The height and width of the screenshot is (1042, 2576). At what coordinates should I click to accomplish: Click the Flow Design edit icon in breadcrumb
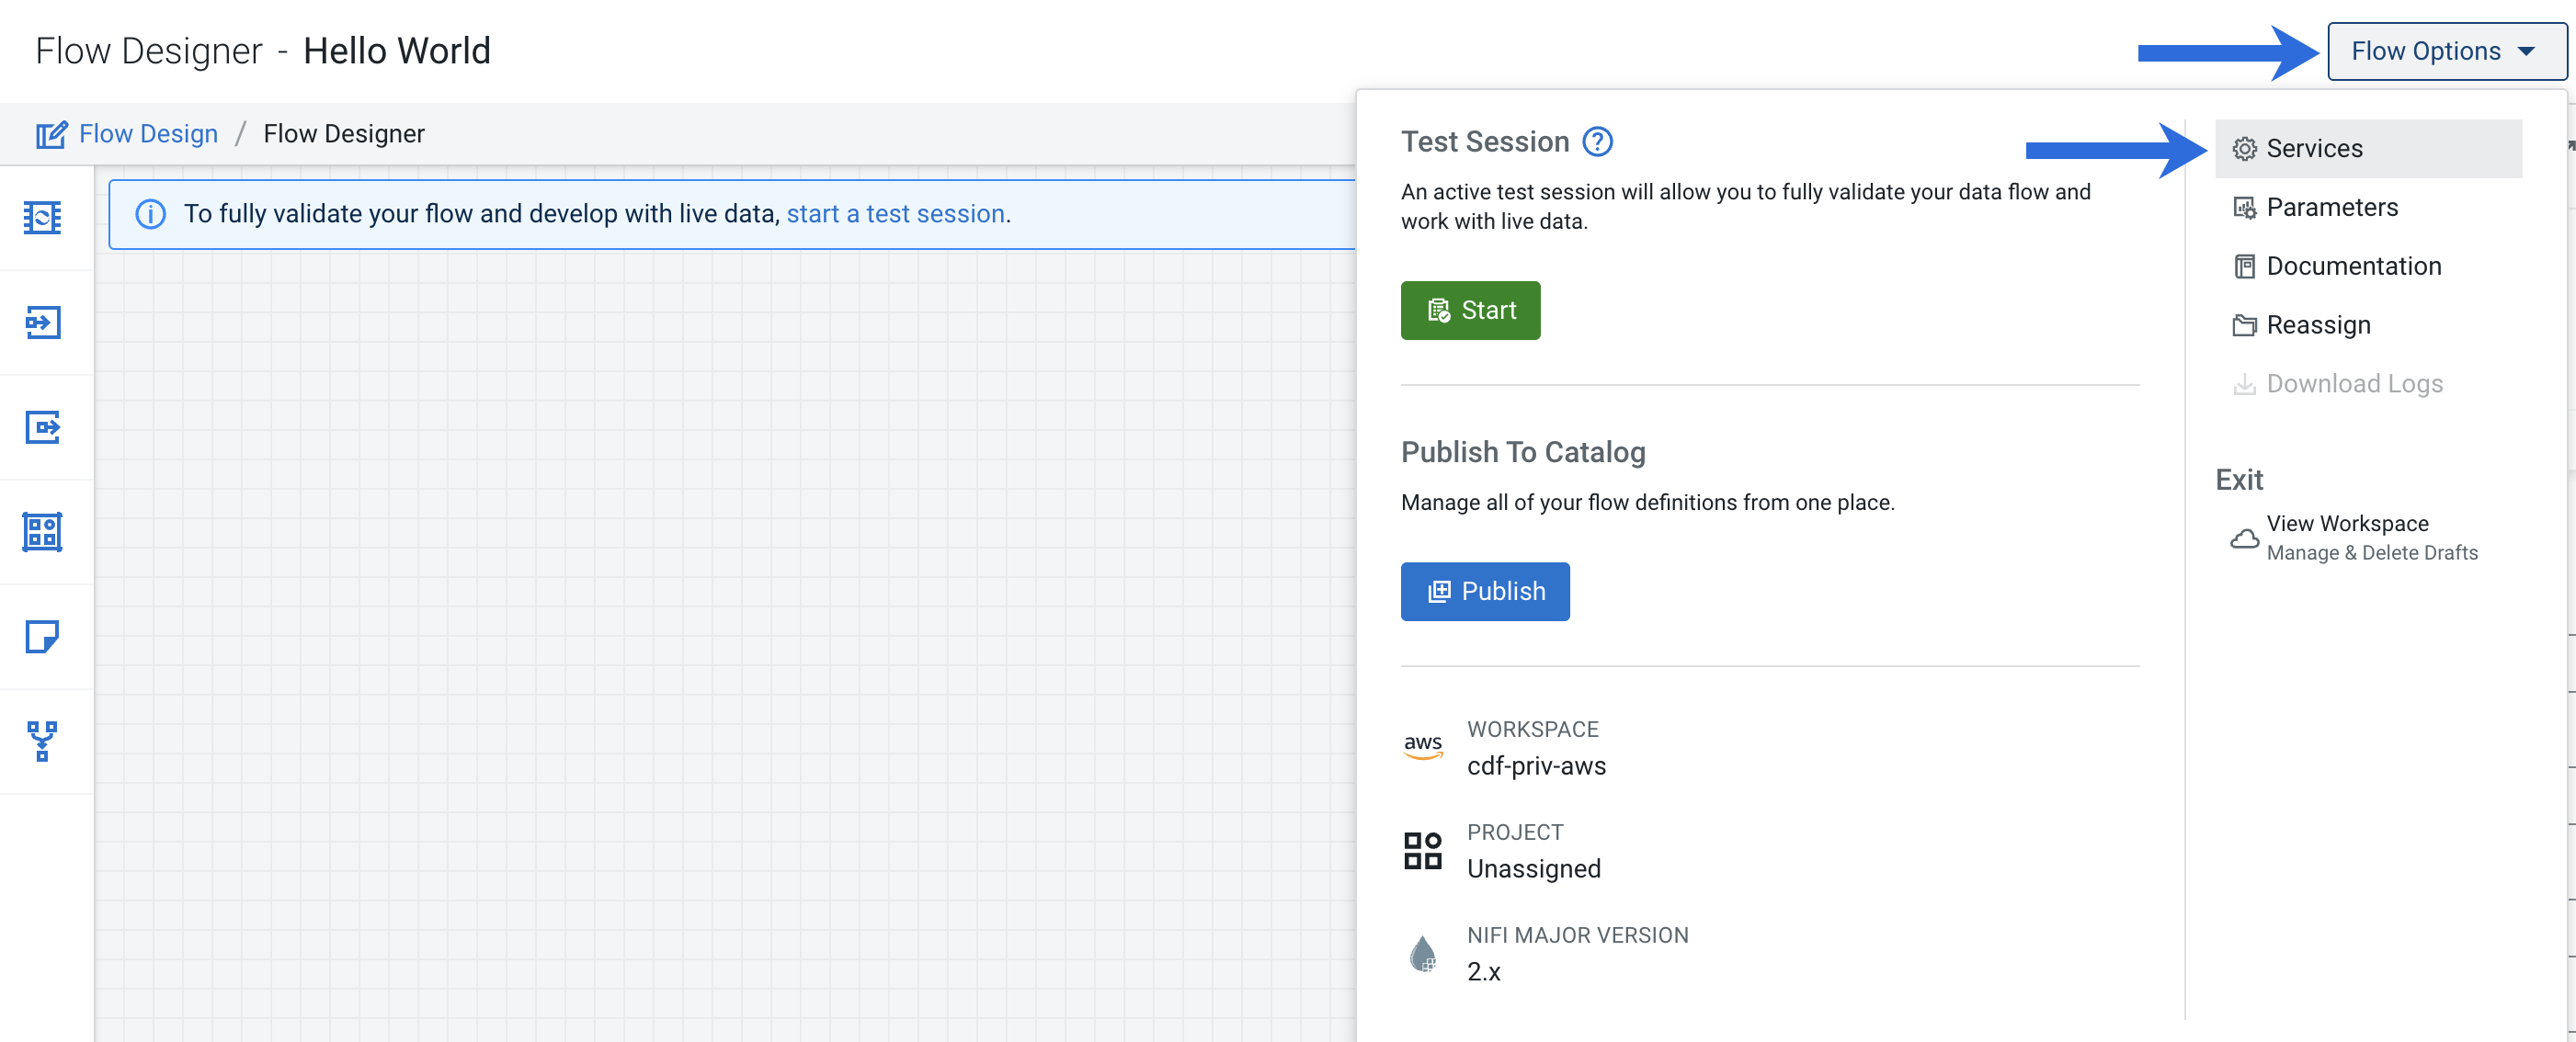51,134
